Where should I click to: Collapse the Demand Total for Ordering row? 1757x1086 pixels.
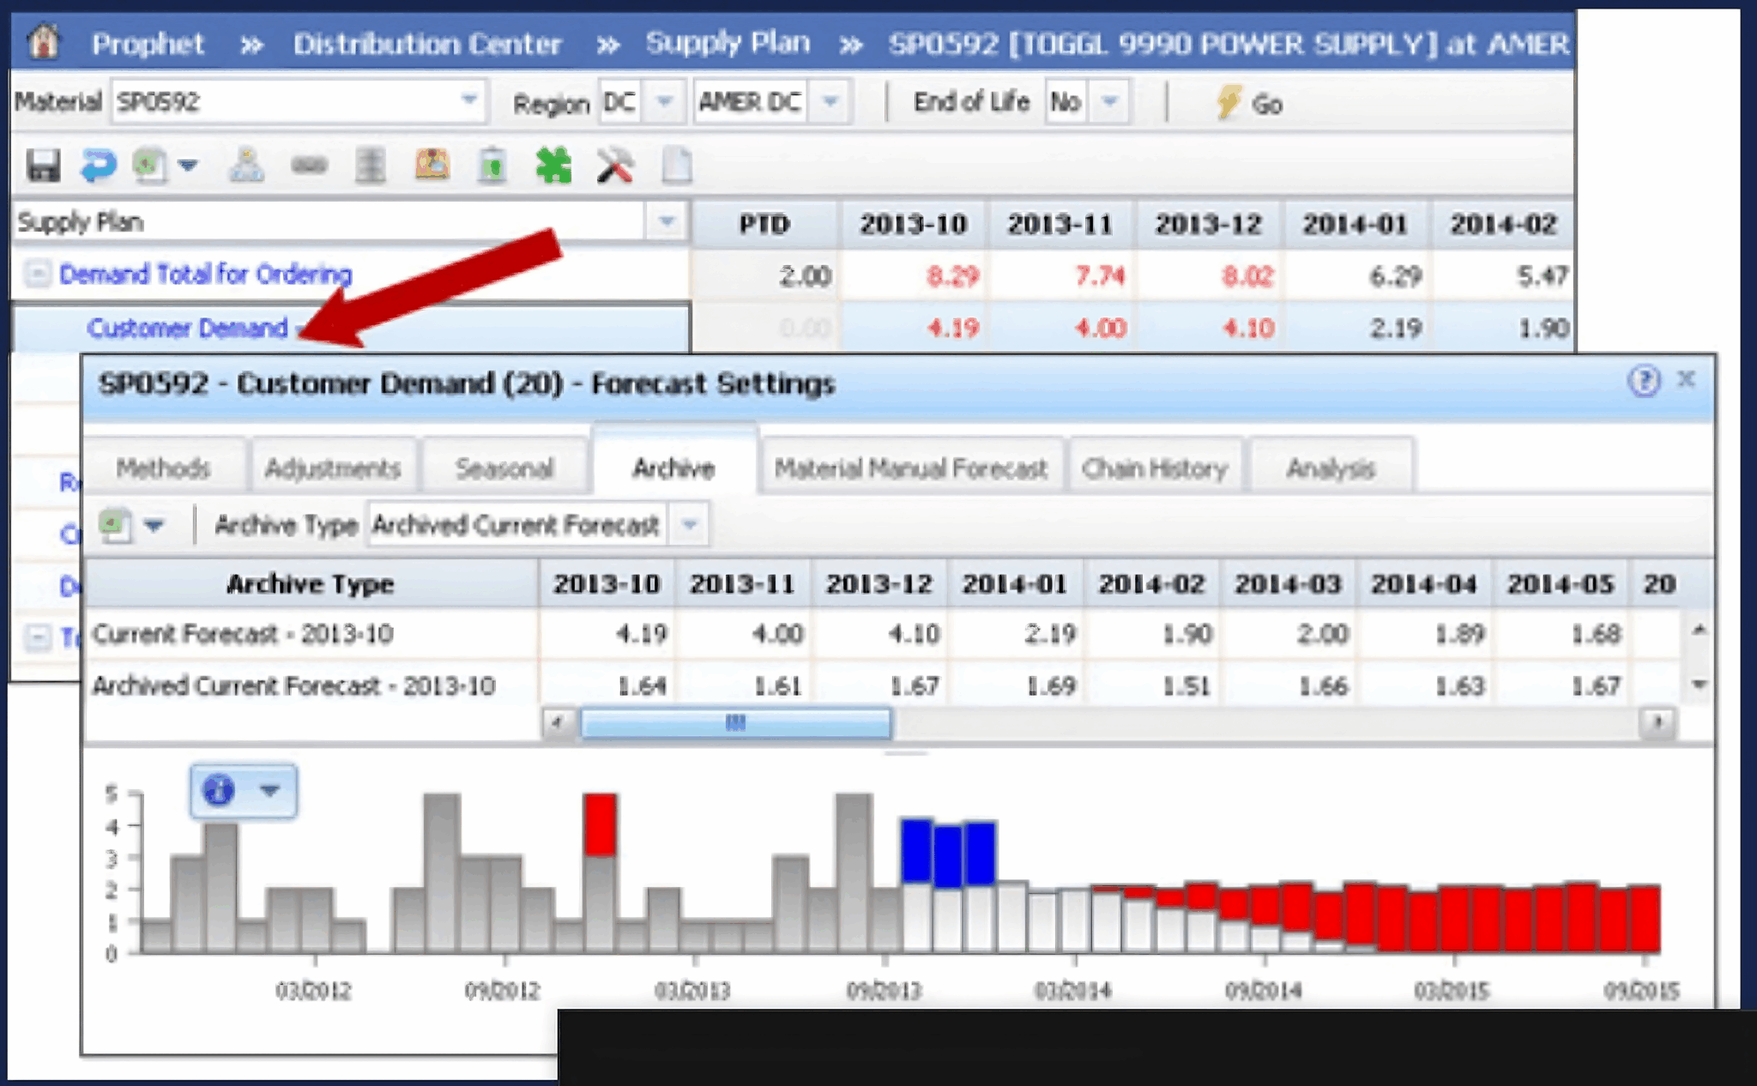pos(38,275)
